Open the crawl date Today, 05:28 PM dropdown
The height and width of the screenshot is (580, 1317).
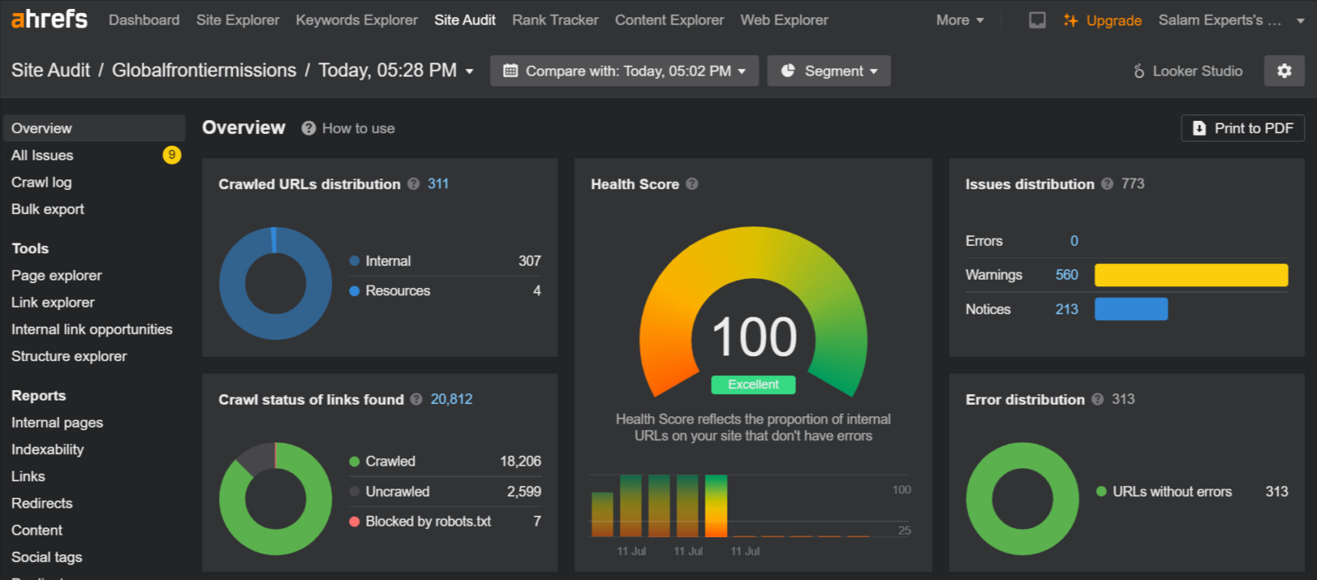(x=396, y=71)
